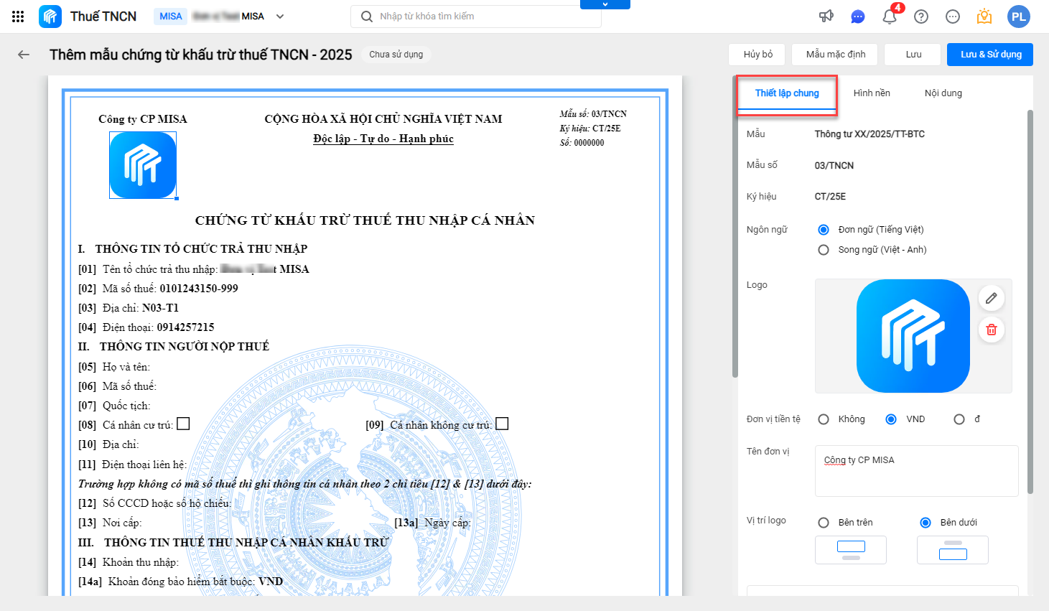
Task: Click the [14] Khoản thu nhập line
Action: coord(129,562)
